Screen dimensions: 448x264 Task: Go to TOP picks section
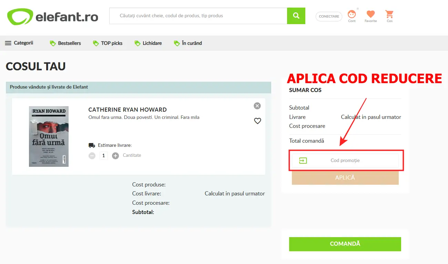point(108,43)
